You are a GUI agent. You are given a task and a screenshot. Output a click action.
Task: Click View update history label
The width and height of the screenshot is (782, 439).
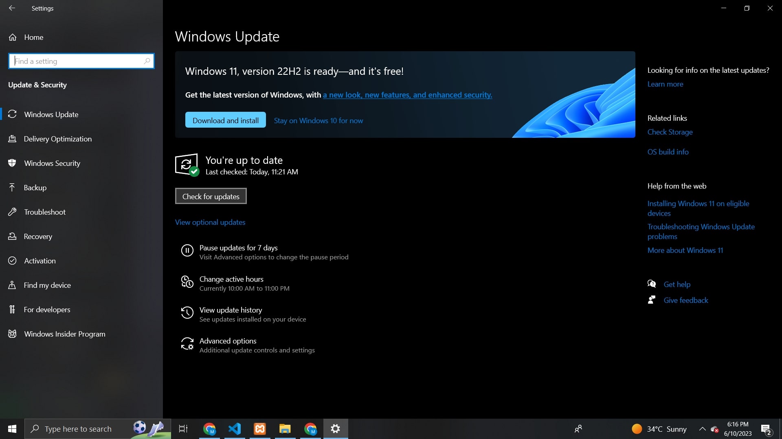[231, 310]
